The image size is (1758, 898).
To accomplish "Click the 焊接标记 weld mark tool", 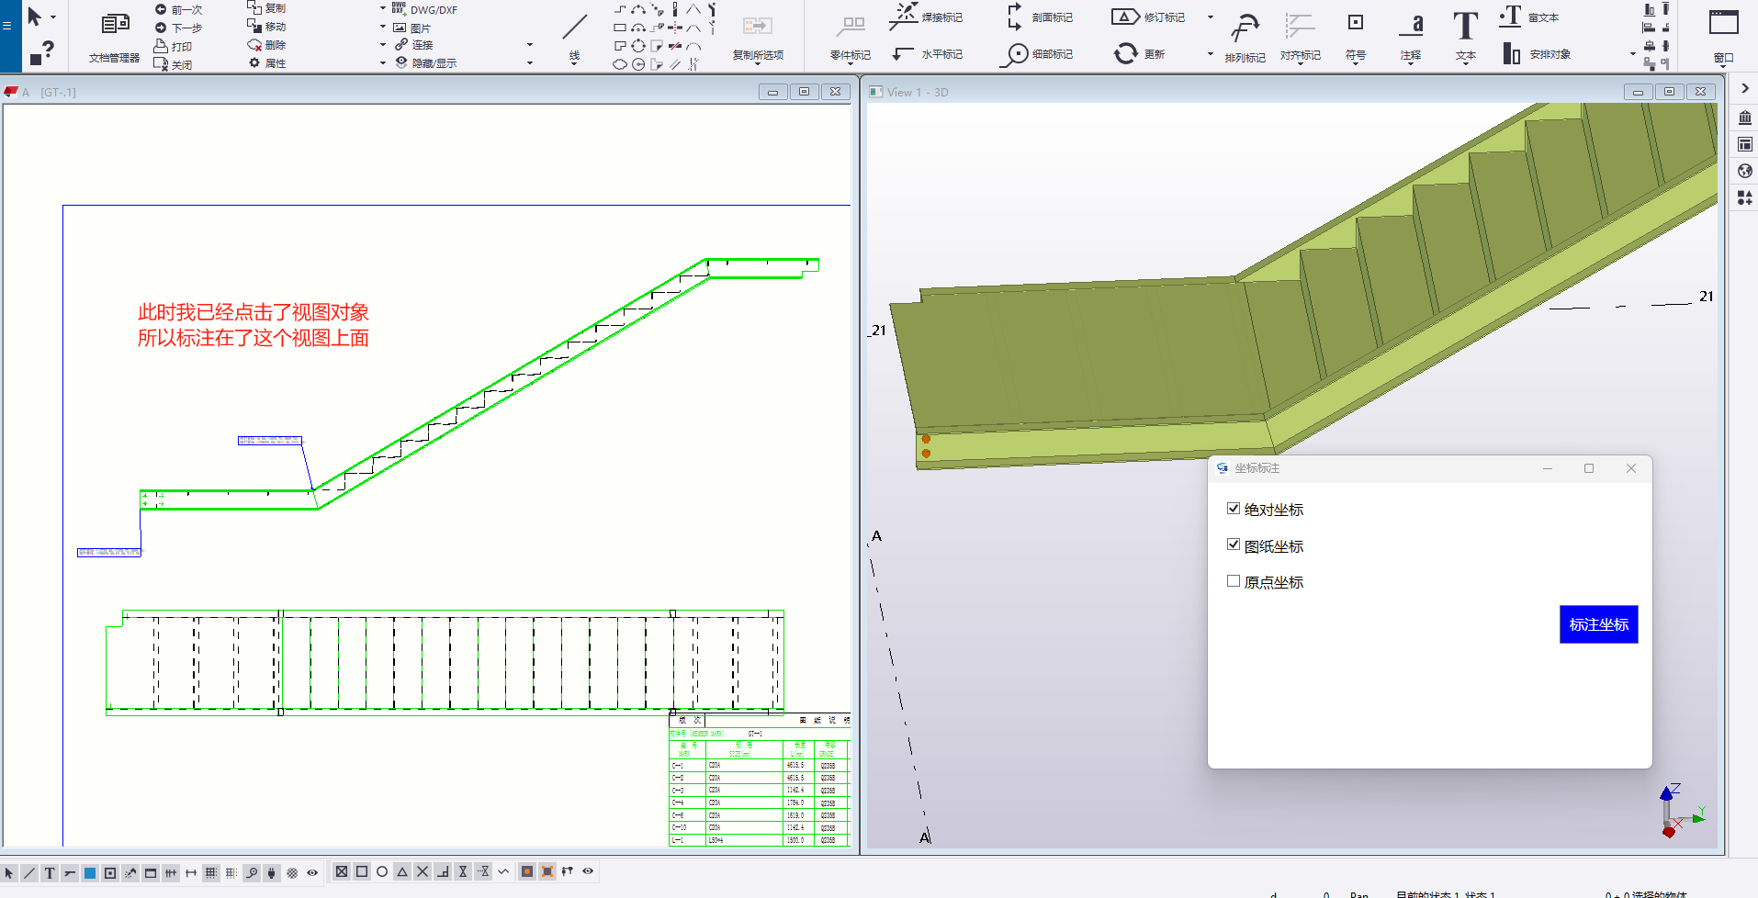I will [x=926, y=17].
